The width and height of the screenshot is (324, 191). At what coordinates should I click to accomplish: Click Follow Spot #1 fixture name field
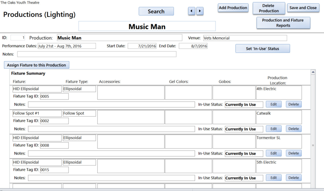[x=37, y=113]
